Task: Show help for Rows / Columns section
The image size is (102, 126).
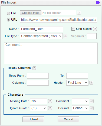Action: coord(34,68)
